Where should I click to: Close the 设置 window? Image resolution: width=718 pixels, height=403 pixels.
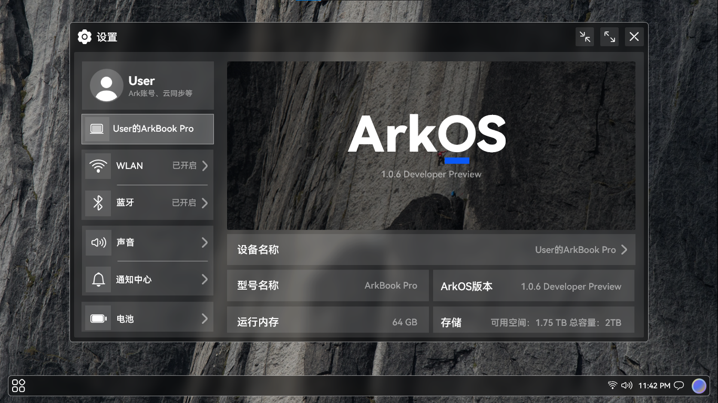coord(634,37)
